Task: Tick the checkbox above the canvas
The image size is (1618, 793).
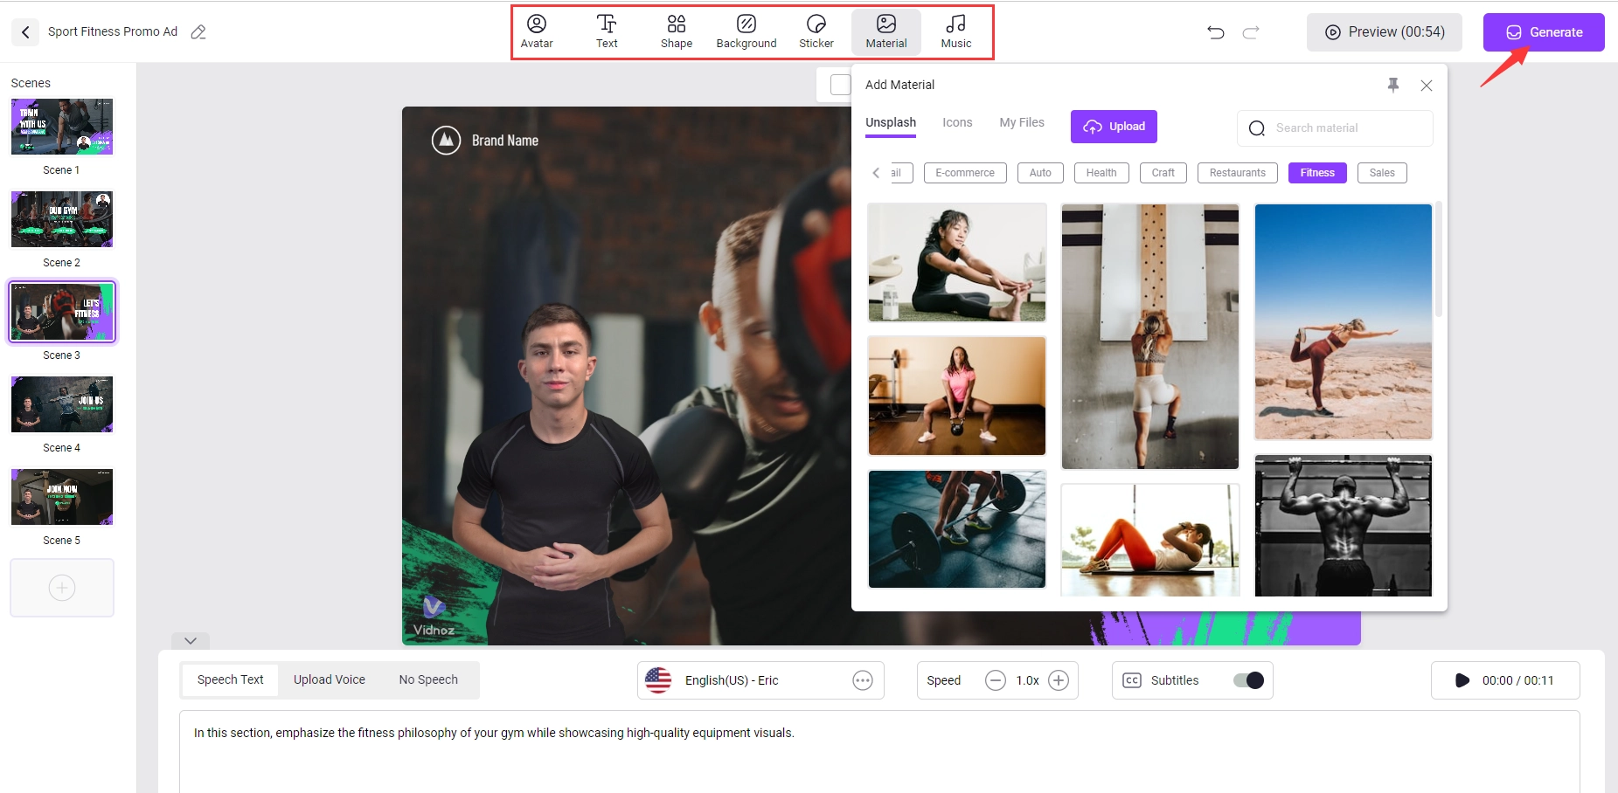Action: [x=840, y=85]
